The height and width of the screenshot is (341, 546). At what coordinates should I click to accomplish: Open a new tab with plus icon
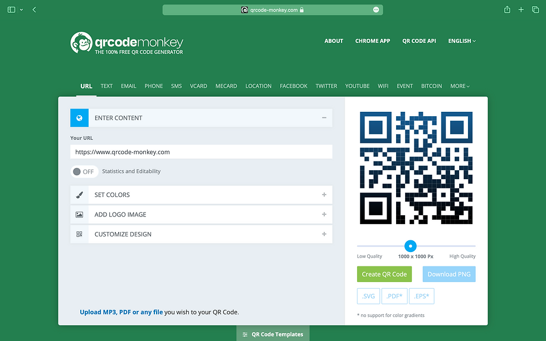click(521, 9)
